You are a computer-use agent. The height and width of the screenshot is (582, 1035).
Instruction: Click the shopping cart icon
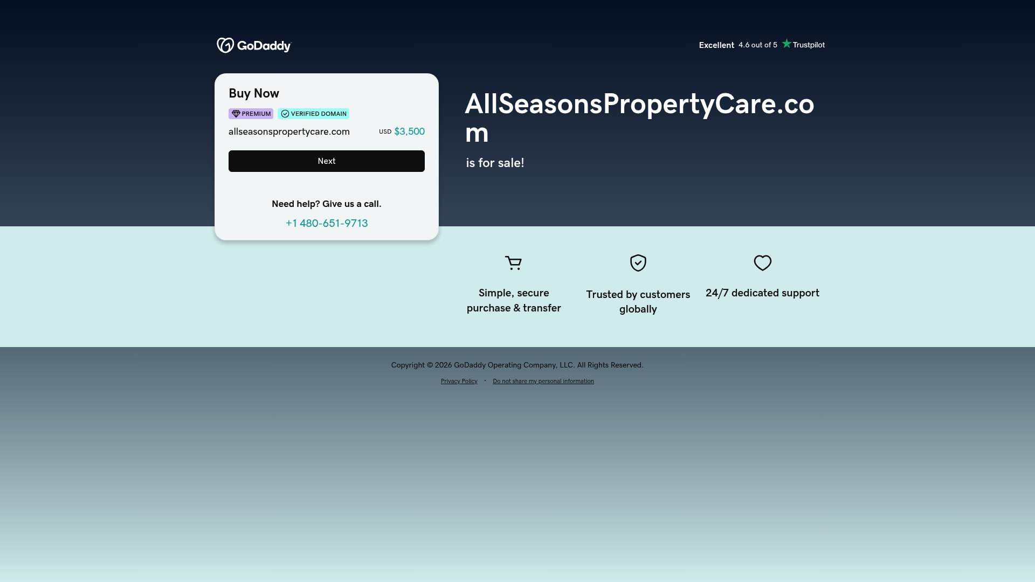pos(513,263)
